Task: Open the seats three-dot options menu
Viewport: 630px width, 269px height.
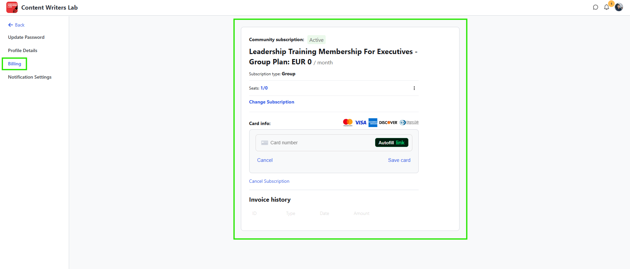Action: [x=414, y=88]
